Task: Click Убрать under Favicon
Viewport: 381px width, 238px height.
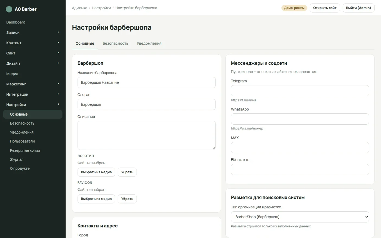Action: (127, 199)
